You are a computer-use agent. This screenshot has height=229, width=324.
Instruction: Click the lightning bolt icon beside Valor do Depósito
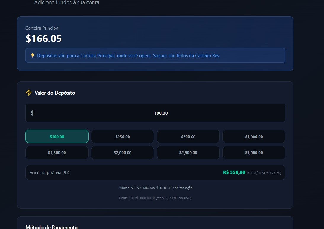(29, 93)
